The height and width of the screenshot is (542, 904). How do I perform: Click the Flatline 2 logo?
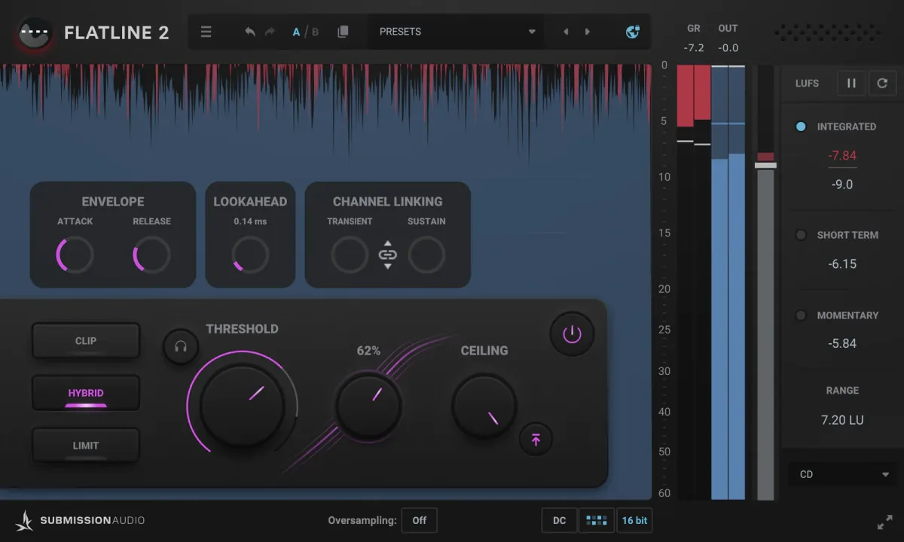click(x=35, y=33)
